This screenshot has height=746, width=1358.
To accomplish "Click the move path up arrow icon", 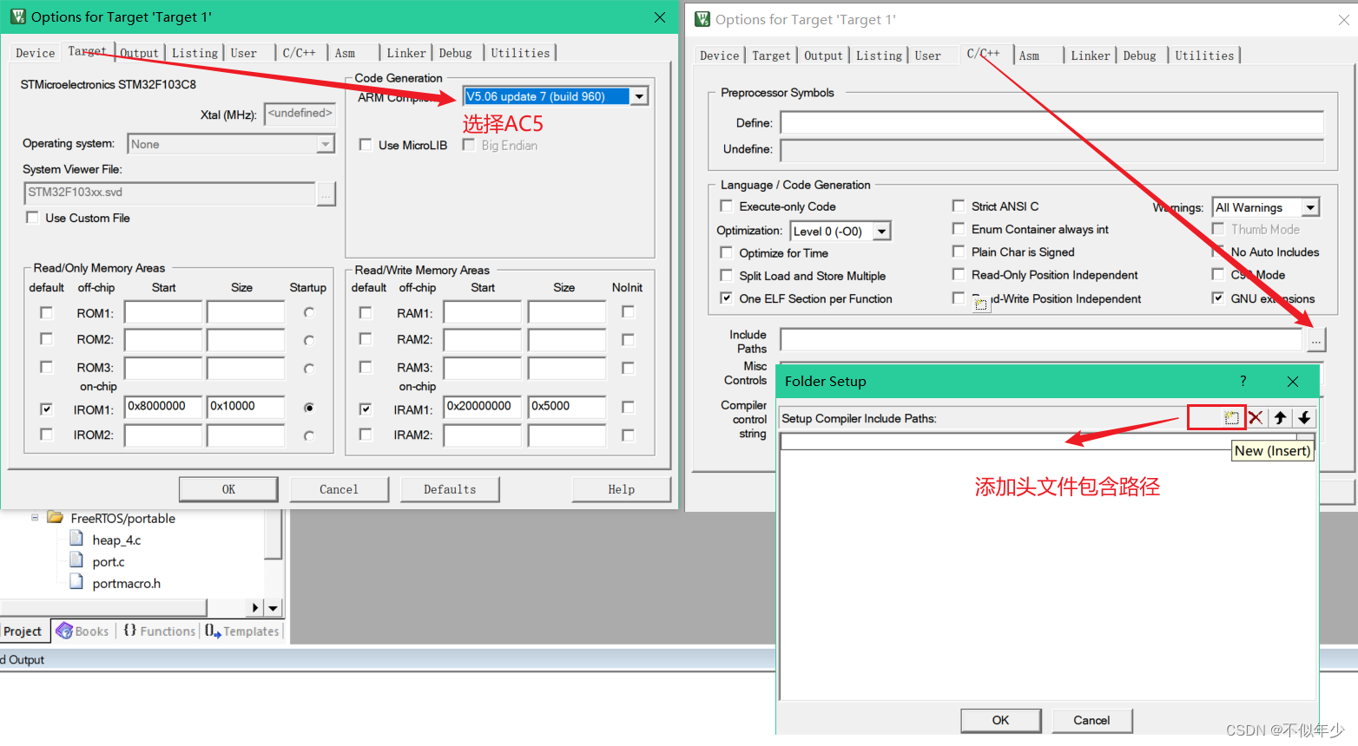I will coord(1279,417).
